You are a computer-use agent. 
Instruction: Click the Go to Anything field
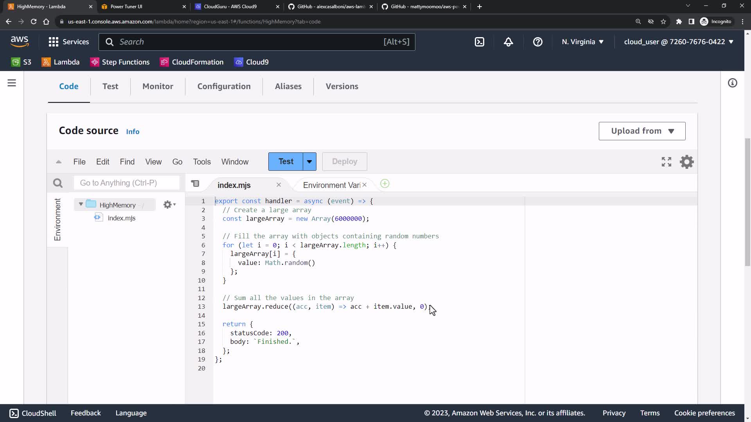point(126,183)
